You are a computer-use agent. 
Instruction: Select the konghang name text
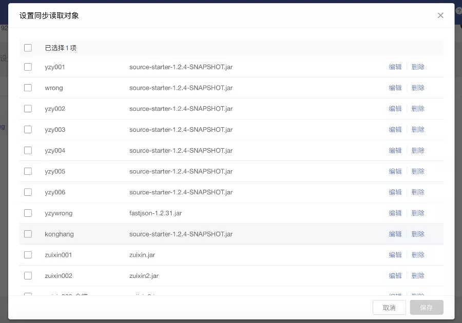click(x=59, y=234)
